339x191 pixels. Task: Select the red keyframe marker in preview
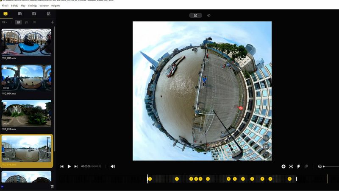[x=241, y=108]
